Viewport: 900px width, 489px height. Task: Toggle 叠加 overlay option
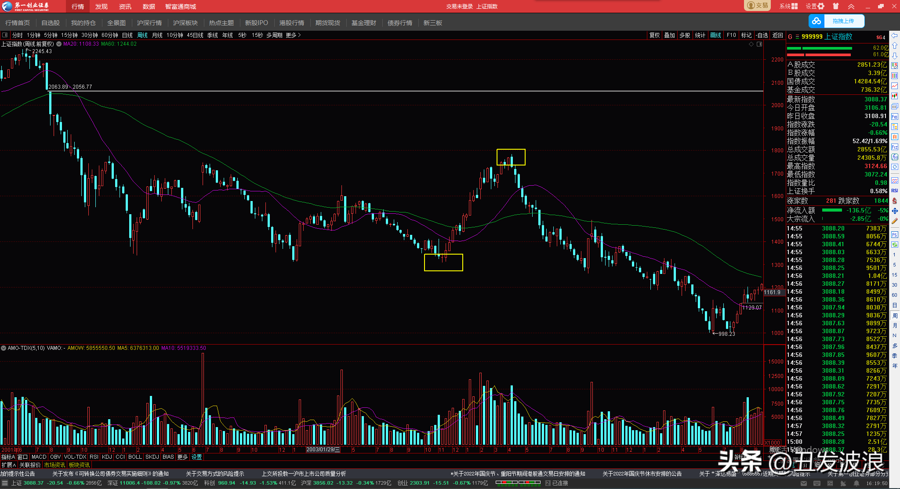click(x=669, y=35)
